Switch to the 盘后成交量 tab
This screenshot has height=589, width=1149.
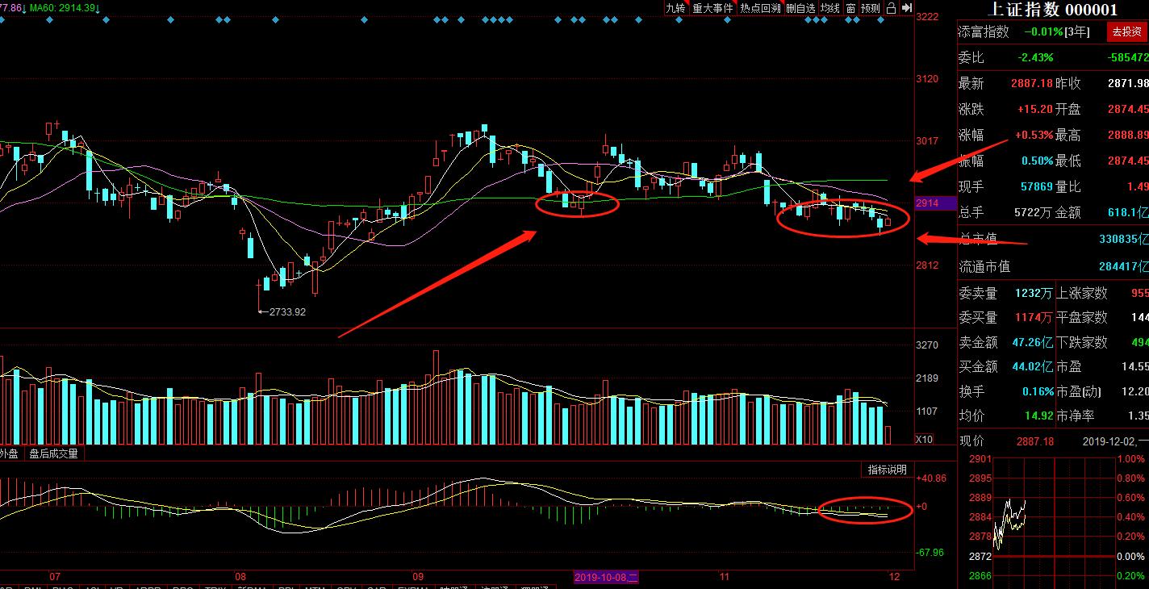[x=54, y=453]
